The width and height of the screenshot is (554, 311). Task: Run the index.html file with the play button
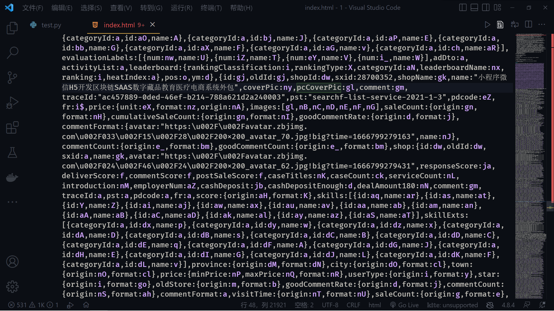(487, 24)
